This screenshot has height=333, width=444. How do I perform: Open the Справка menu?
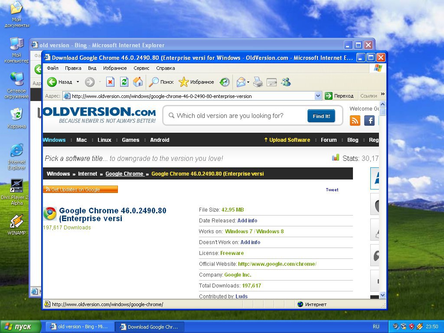pyautogui.click(x=165, y=68)
